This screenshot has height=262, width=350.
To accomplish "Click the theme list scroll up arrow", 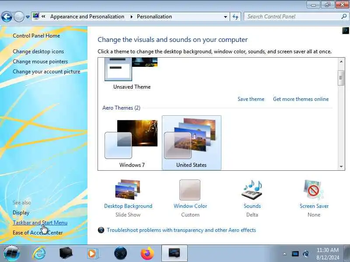I will 341,62.
